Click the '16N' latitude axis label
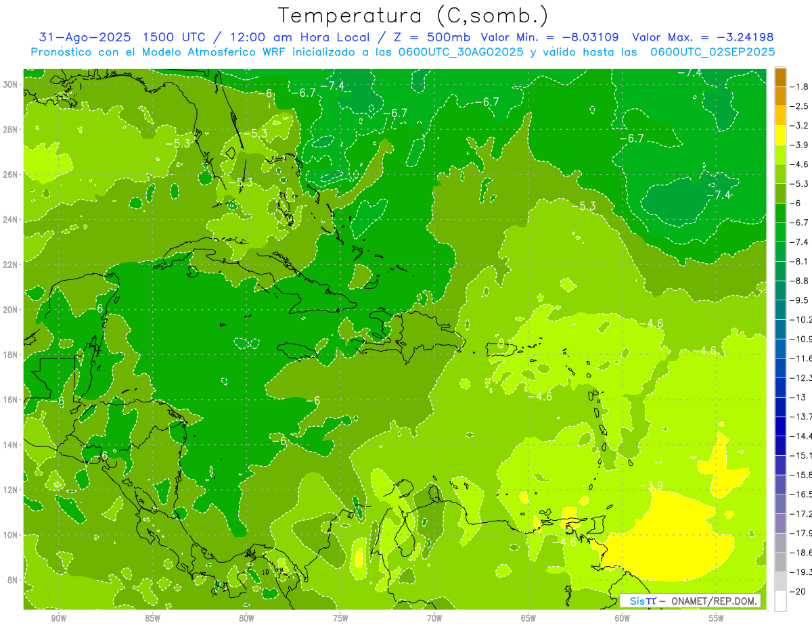The image size is (812, 627). [x=10, y=399]
